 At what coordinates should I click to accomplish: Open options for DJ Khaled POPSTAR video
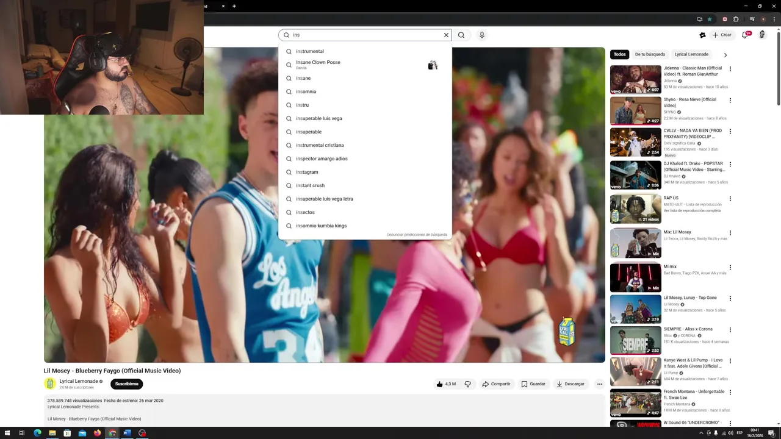(x=730, y=164)
